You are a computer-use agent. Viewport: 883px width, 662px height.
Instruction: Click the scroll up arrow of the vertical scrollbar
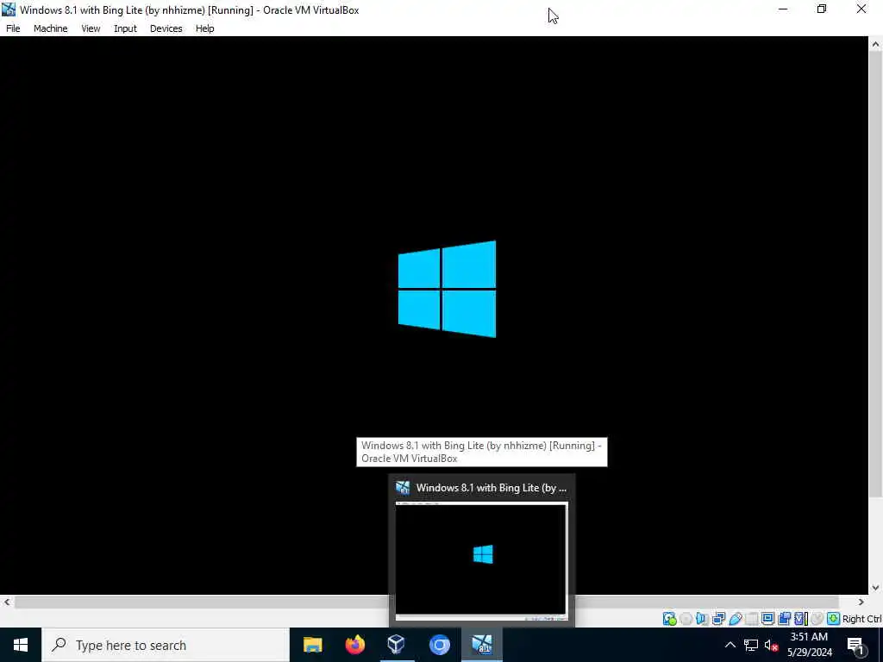pyautogui.click(x=876, y=45)
